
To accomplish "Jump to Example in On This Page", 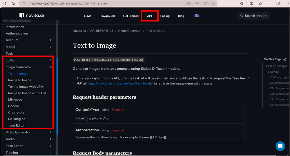I will click(273, 72).
